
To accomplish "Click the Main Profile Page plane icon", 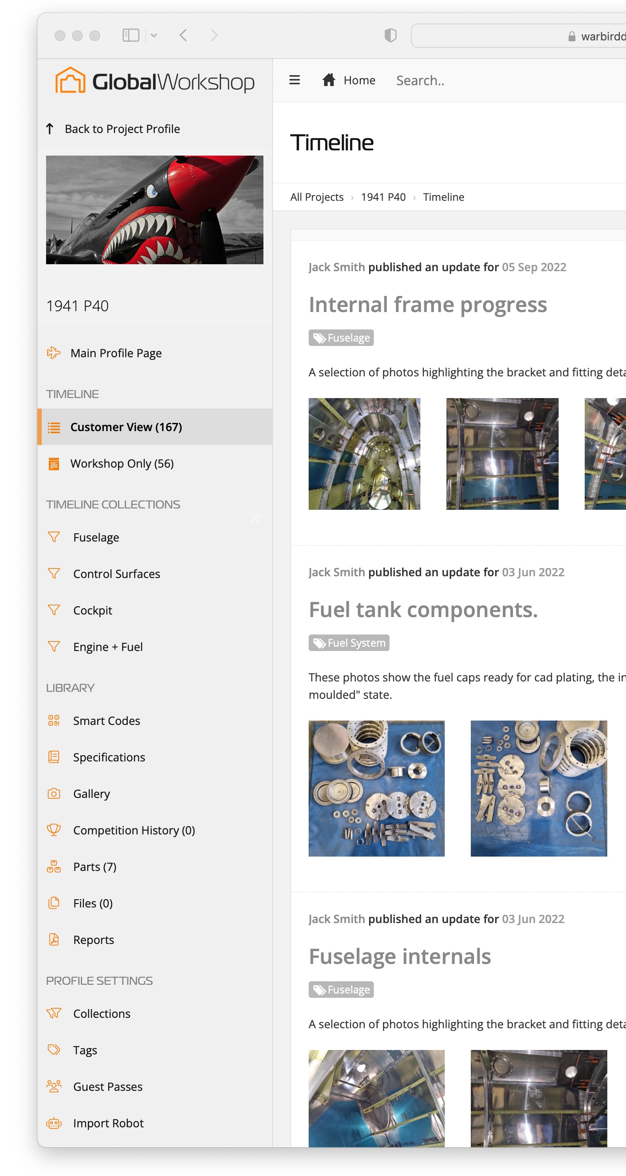I will (54, 352).
